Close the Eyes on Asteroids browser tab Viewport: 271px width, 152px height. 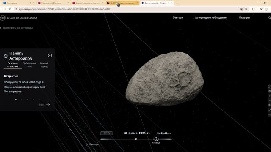(171, 3)
